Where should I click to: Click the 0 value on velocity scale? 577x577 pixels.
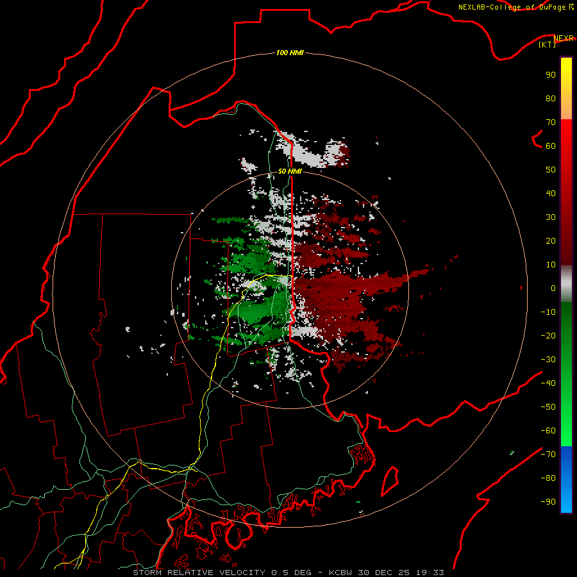pos(553,288)
